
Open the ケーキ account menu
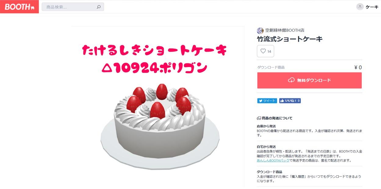(x=372, y=7)
